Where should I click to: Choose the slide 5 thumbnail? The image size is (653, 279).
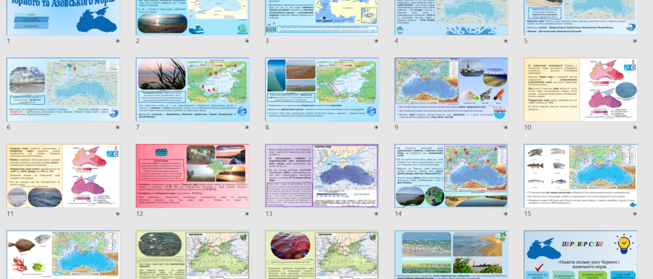tap(581, 17)
